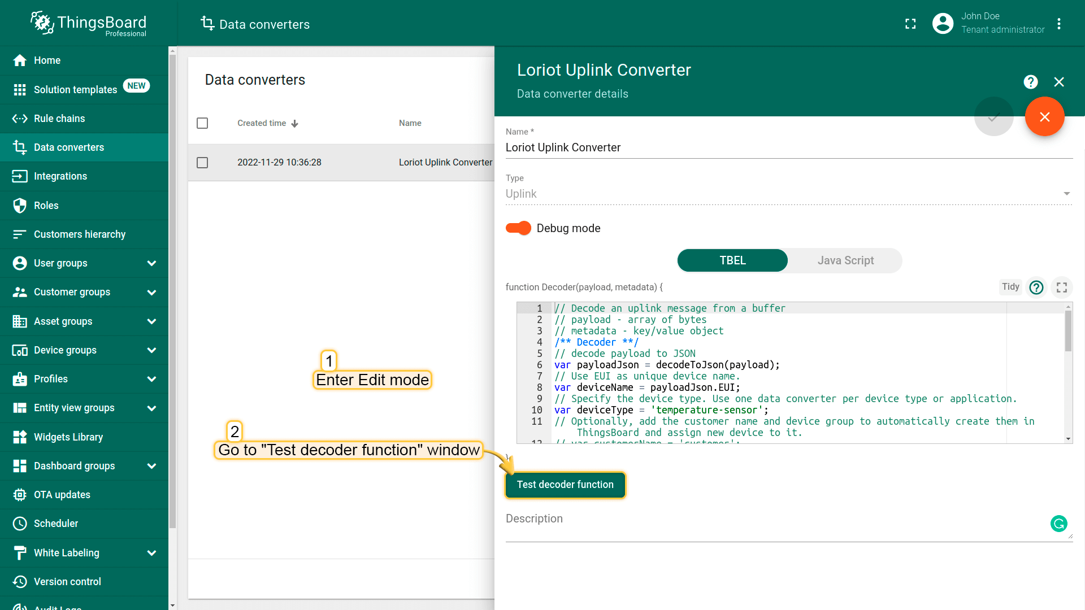The height and width of the screenshot is (610, 1085).
Task: Open Data converters menu item
Action: tap(84, 147)
